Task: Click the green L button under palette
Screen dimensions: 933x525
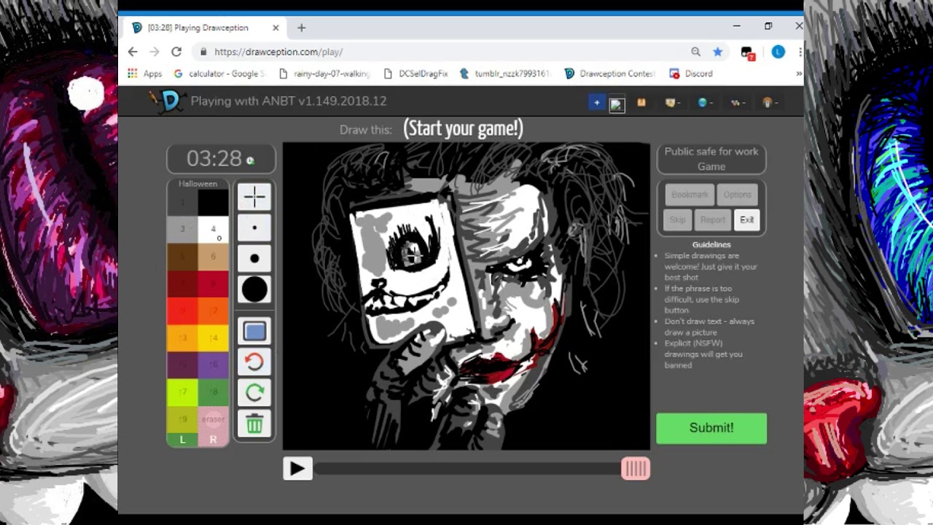Action: (182, 439)
